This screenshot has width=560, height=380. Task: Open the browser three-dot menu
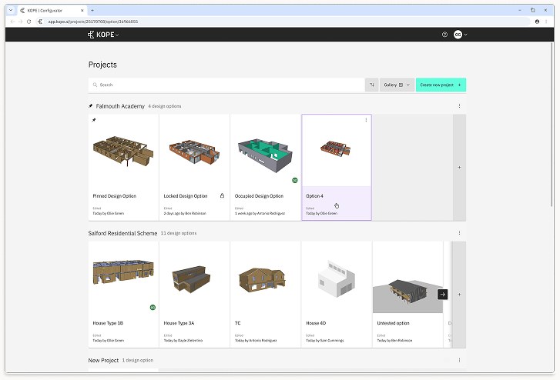pyautogui.click(x=546, y=22)
